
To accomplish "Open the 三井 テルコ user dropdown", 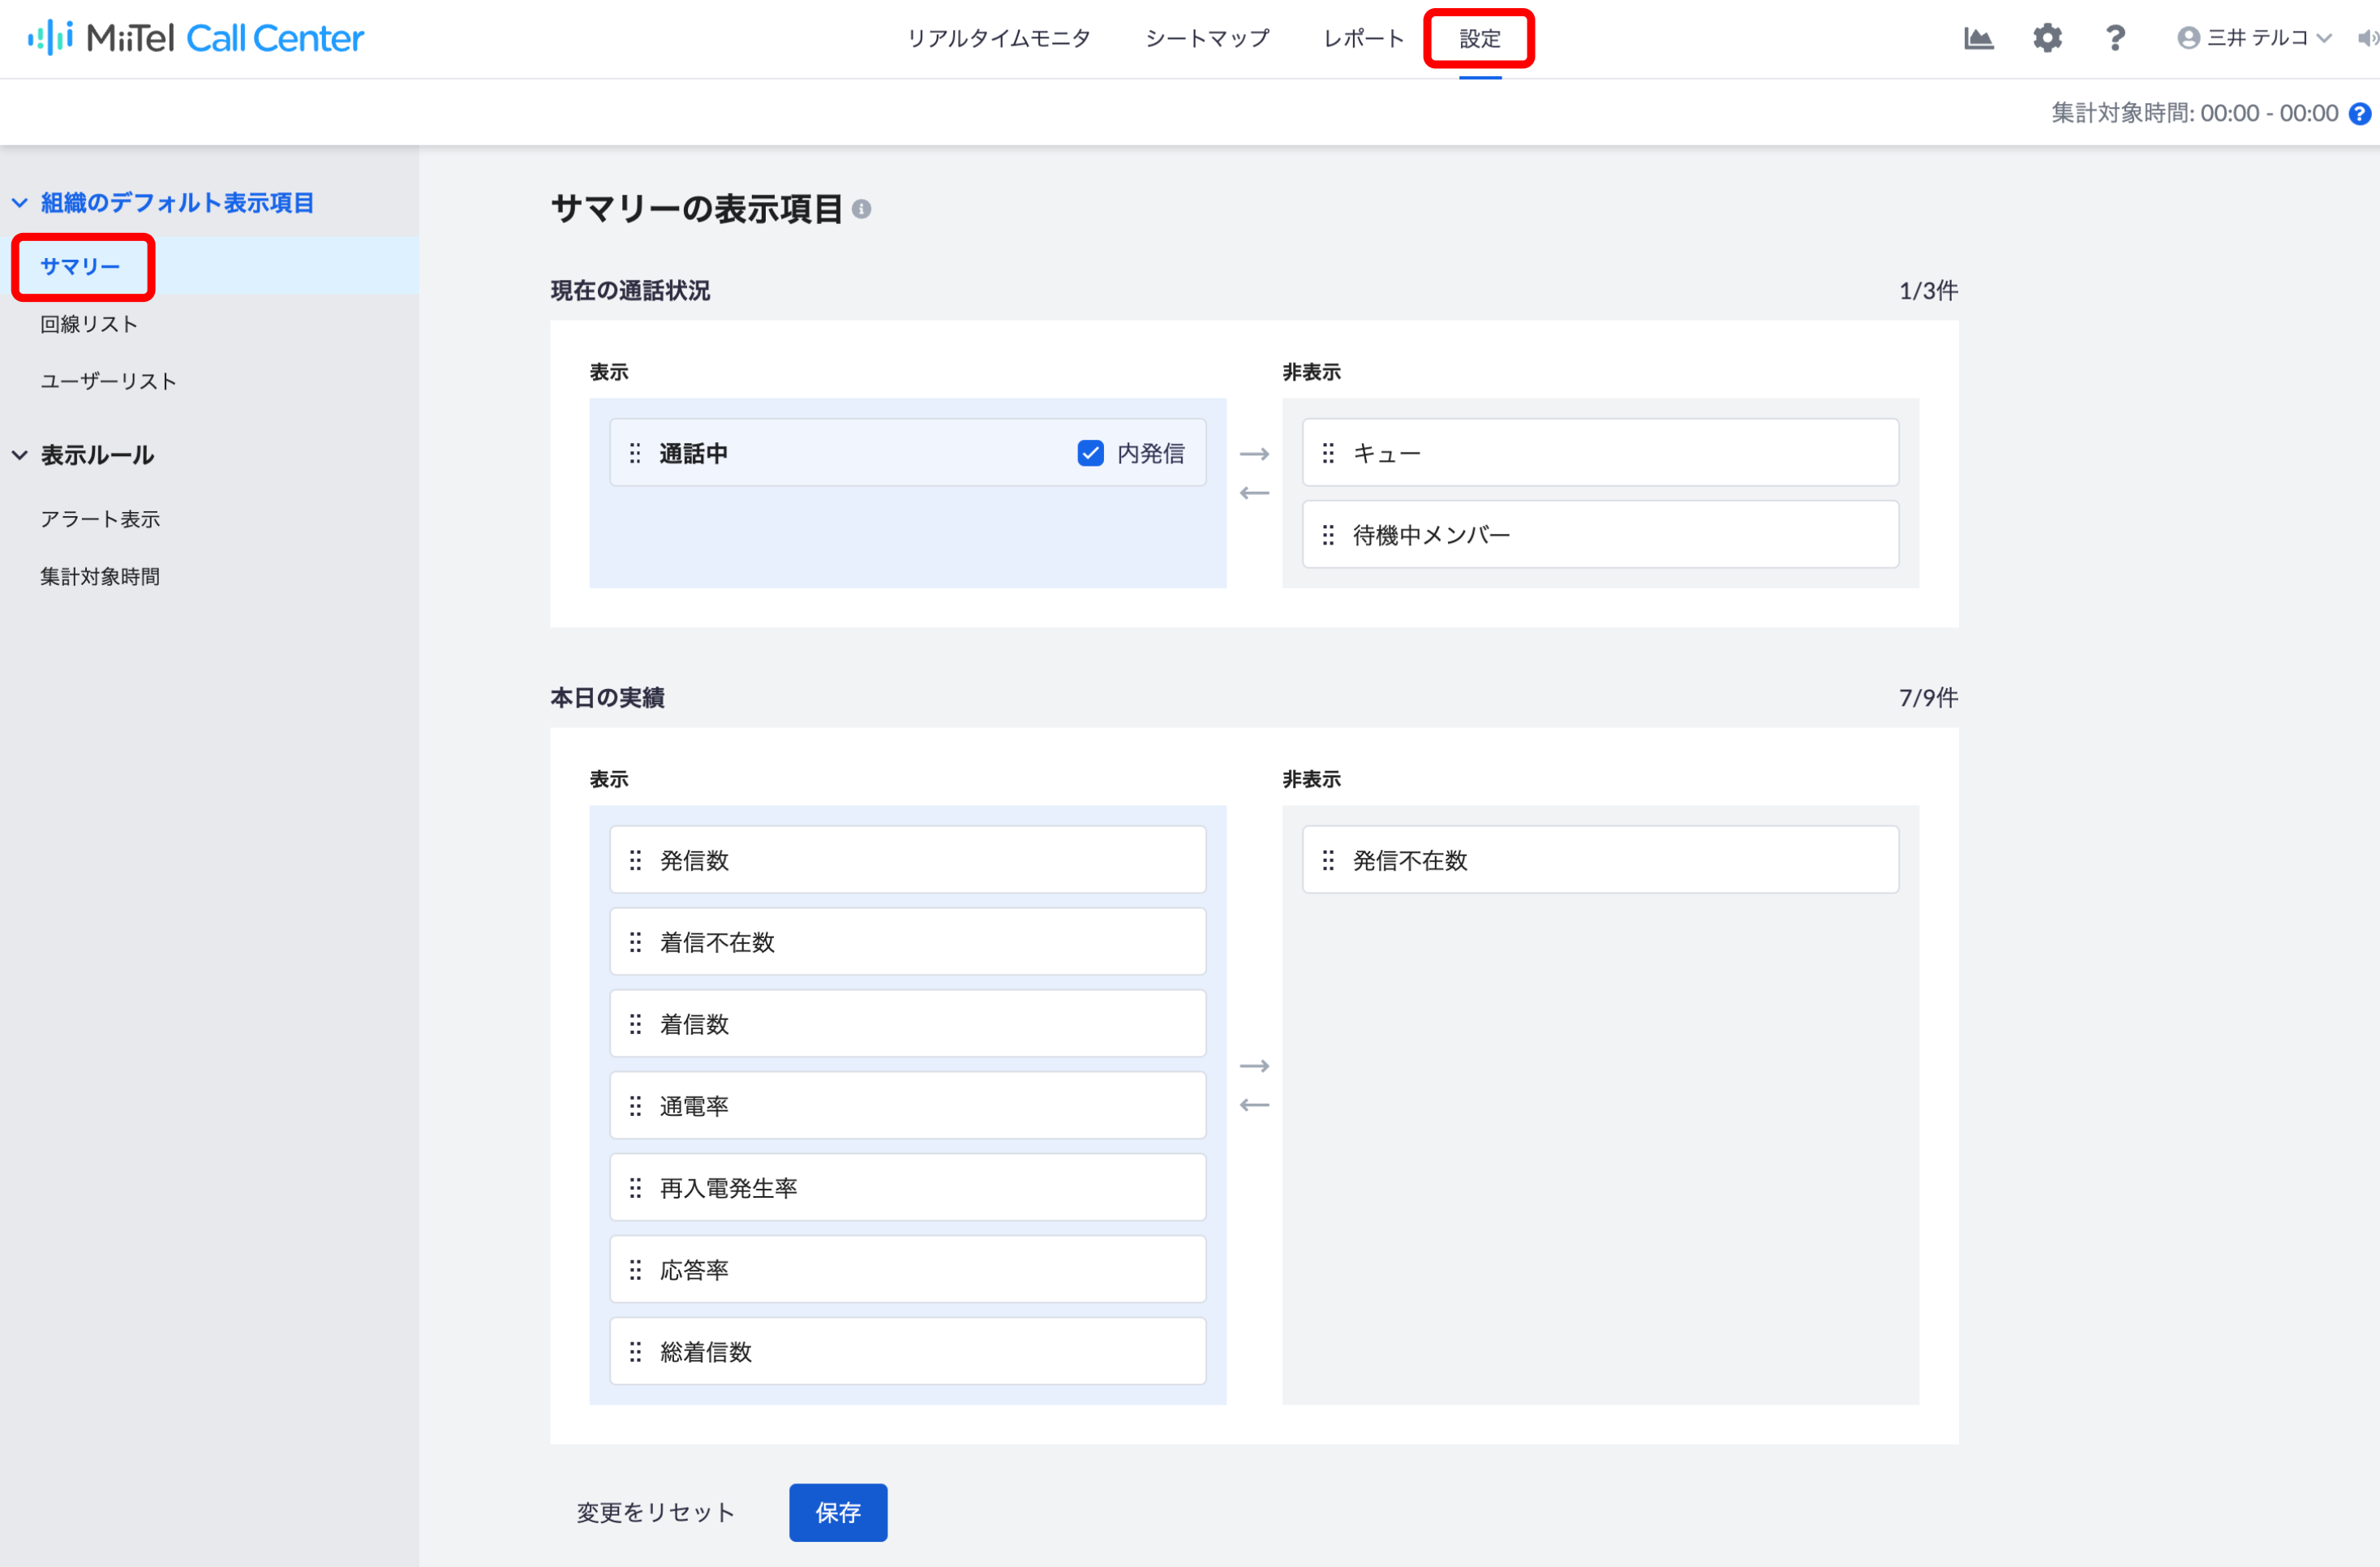I will click(x=2254, y=38).
